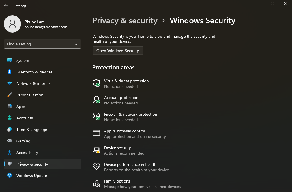Viewport: 292px width, 192px height.
Task: Click the user profile avatar
Action: click(12, 24)
